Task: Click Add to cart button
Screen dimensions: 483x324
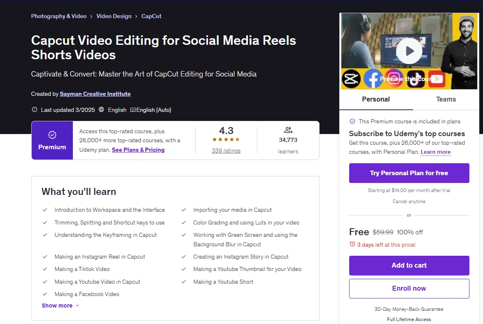Action: [409, 265]
